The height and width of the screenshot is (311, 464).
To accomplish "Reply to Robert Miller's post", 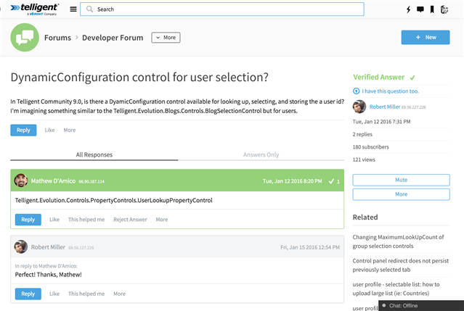I will click(28, 294).
